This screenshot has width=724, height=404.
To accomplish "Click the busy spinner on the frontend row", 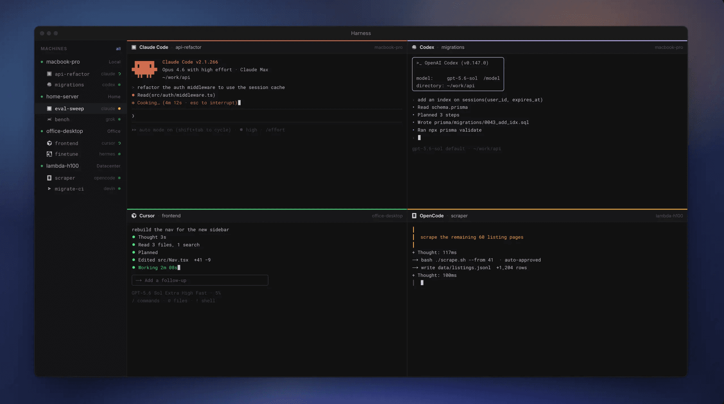I will 119,143.
